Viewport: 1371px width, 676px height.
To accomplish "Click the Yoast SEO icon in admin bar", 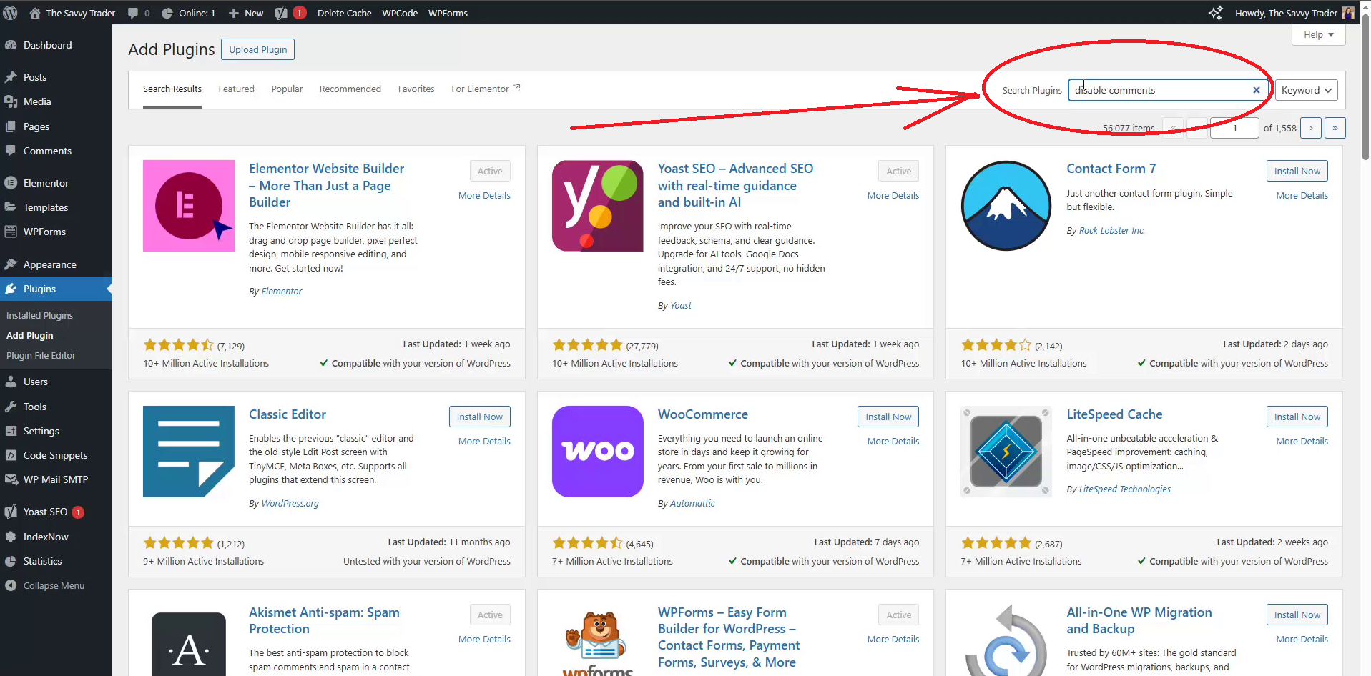I will [x=281, y=13].
